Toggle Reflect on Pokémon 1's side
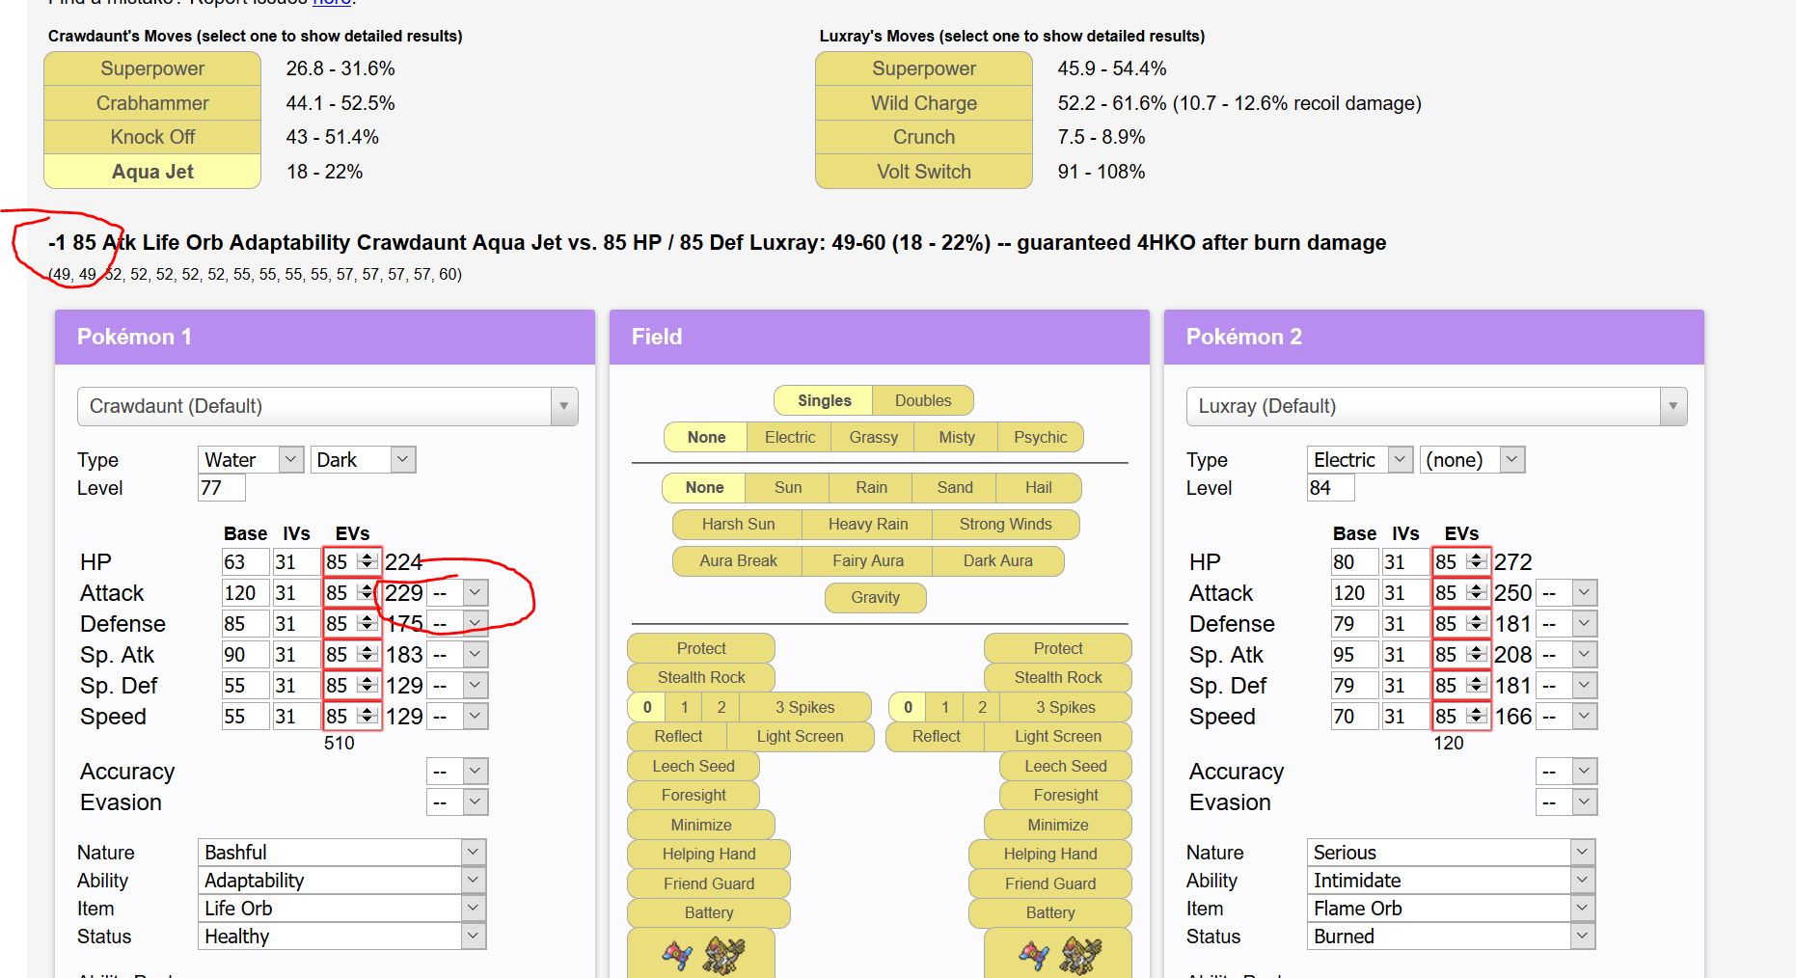The width and height of the screenshot is (1796, 978). pyautogui.click(x=678, y=736)
